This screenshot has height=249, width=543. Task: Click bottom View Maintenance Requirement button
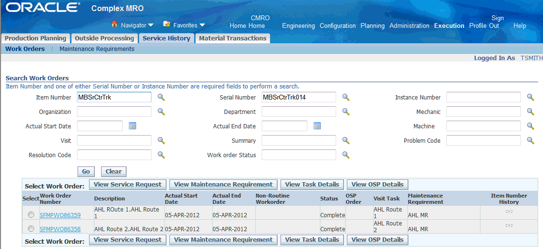point(223,240)
